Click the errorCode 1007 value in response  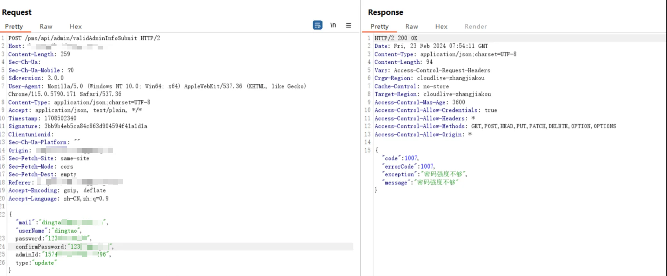coord(427,166)
